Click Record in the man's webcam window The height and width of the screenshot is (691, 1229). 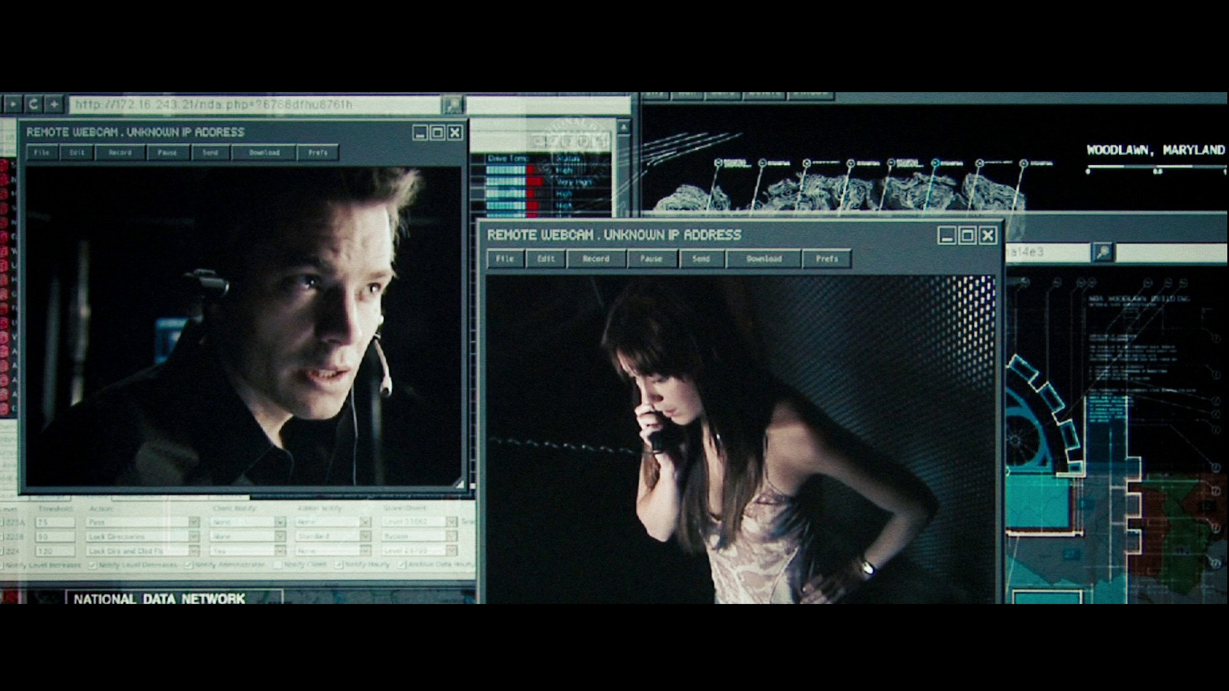[x=120, y=153]
